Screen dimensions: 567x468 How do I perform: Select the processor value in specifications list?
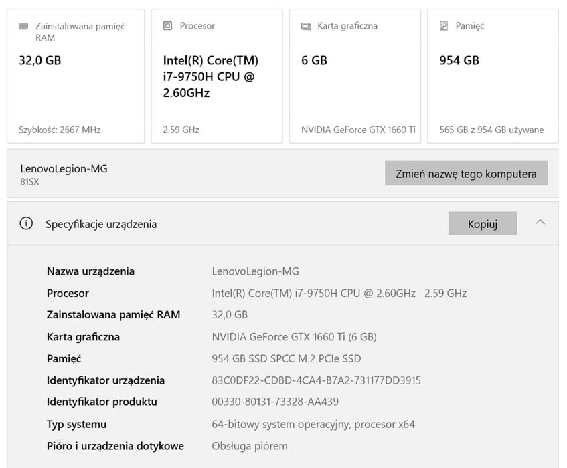[339, 293]
